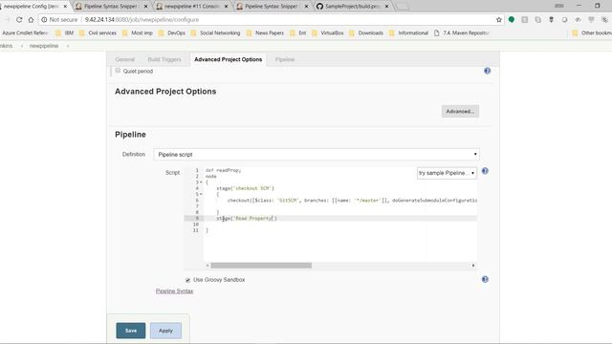Save the pipeline configuration
This screenshot has height=344, width=612.
click(131, 331)
